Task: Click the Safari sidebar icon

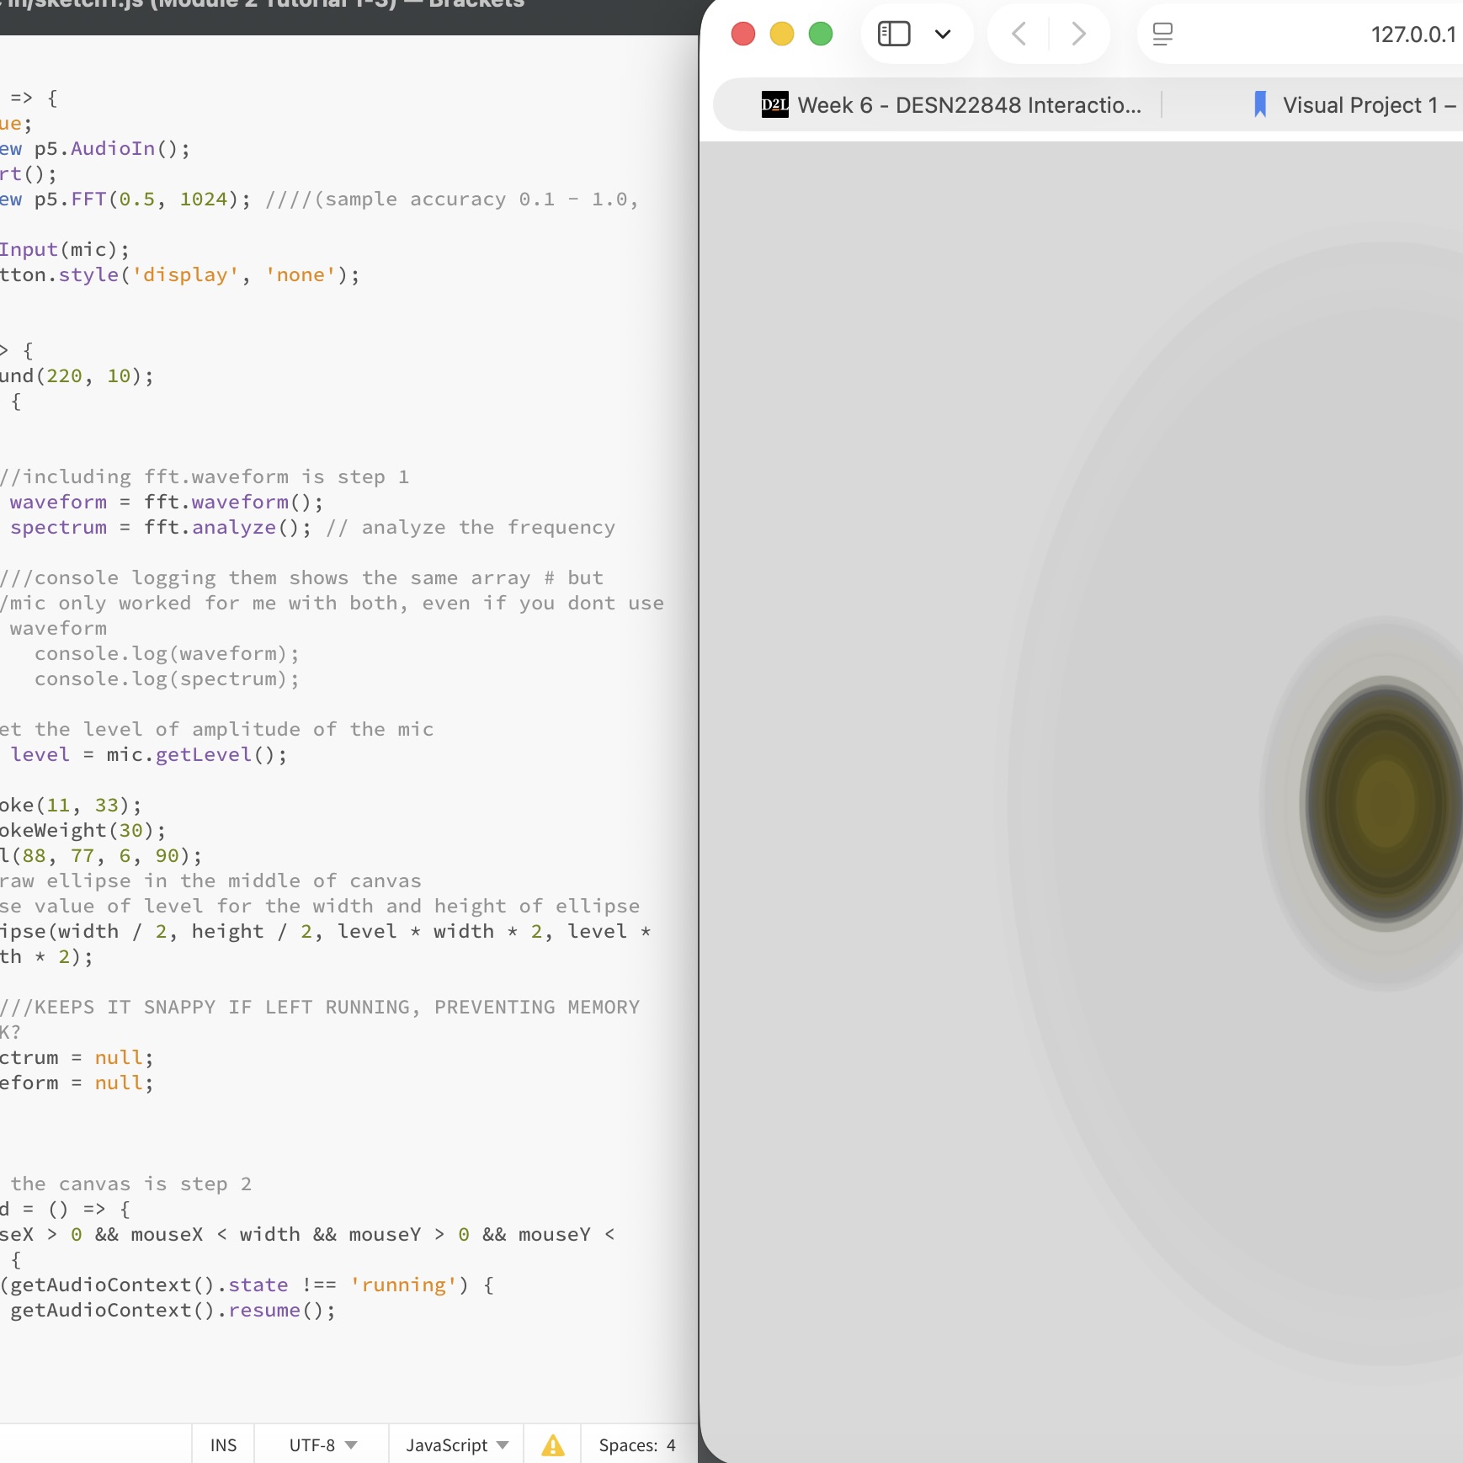Action: click(893, 34)
